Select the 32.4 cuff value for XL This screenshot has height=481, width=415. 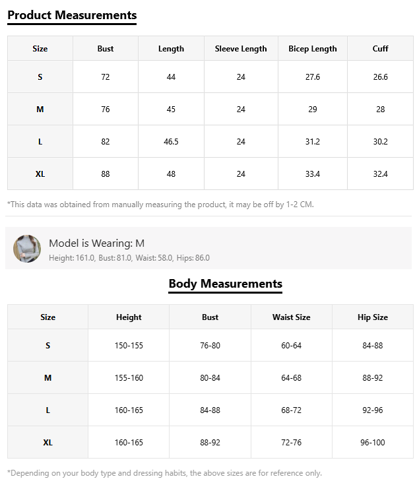click(380, 174)
